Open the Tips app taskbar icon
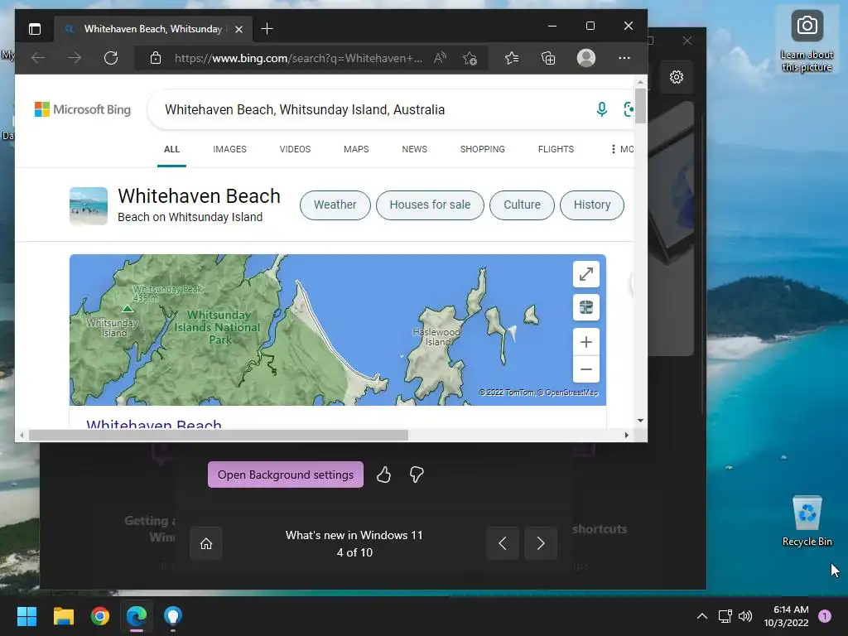The image size is (848, 636). [x=173, y=616]
